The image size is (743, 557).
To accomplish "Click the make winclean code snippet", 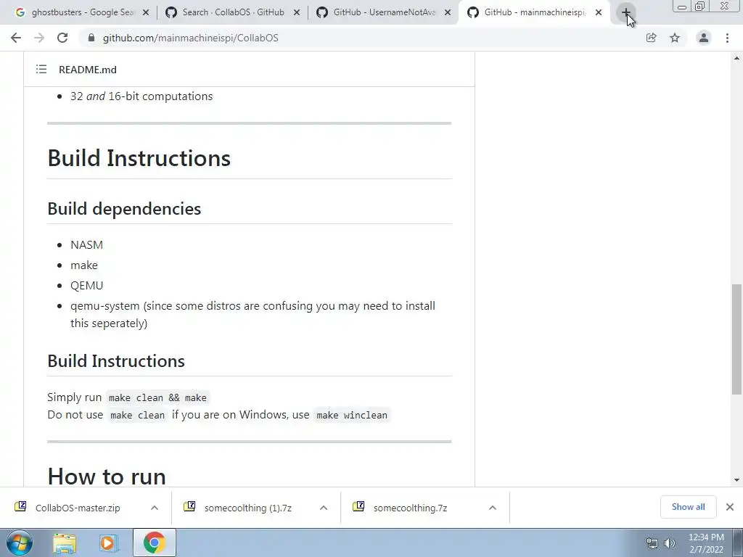I will point(352,415).
